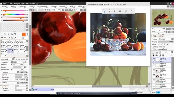Zoom in canvas with the toolbar plus button
This screenshot has height=97, width=174.
coord(69,10)
